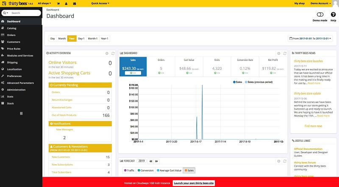Select the Month-1 period button

(92, 38)
